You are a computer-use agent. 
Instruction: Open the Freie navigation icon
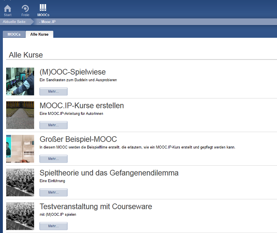tap(25, 9)
